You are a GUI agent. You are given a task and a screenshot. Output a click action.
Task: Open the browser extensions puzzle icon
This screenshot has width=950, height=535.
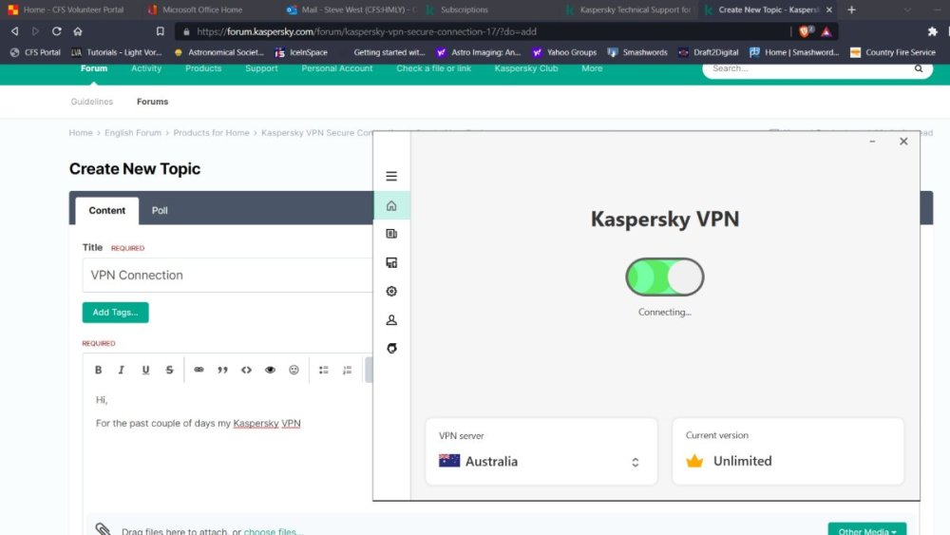pos(933,31)
